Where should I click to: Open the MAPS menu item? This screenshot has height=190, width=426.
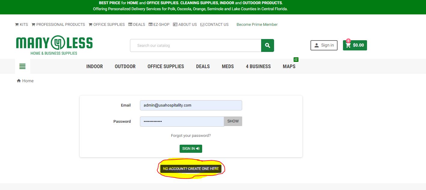point(289,66)
